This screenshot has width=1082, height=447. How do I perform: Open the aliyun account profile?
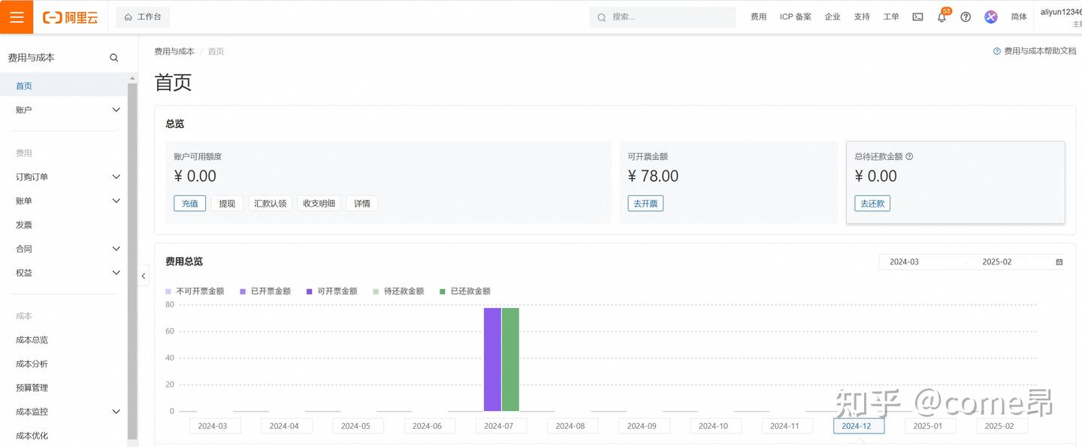point(1061,17)
